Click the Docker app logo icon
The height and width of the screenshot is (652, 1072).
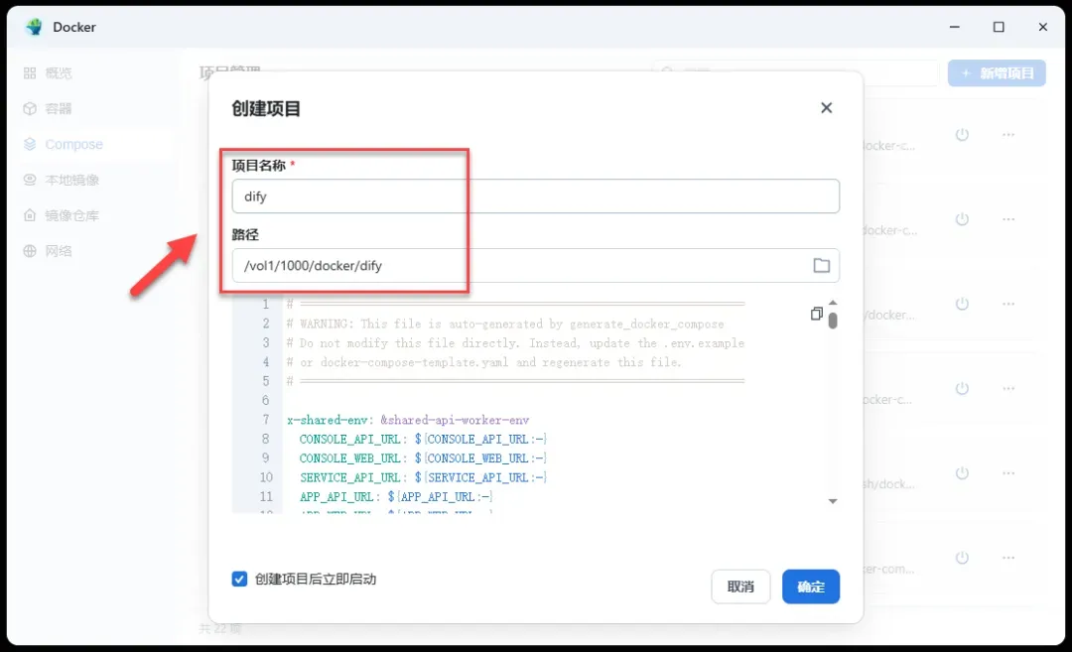[34, 27]
